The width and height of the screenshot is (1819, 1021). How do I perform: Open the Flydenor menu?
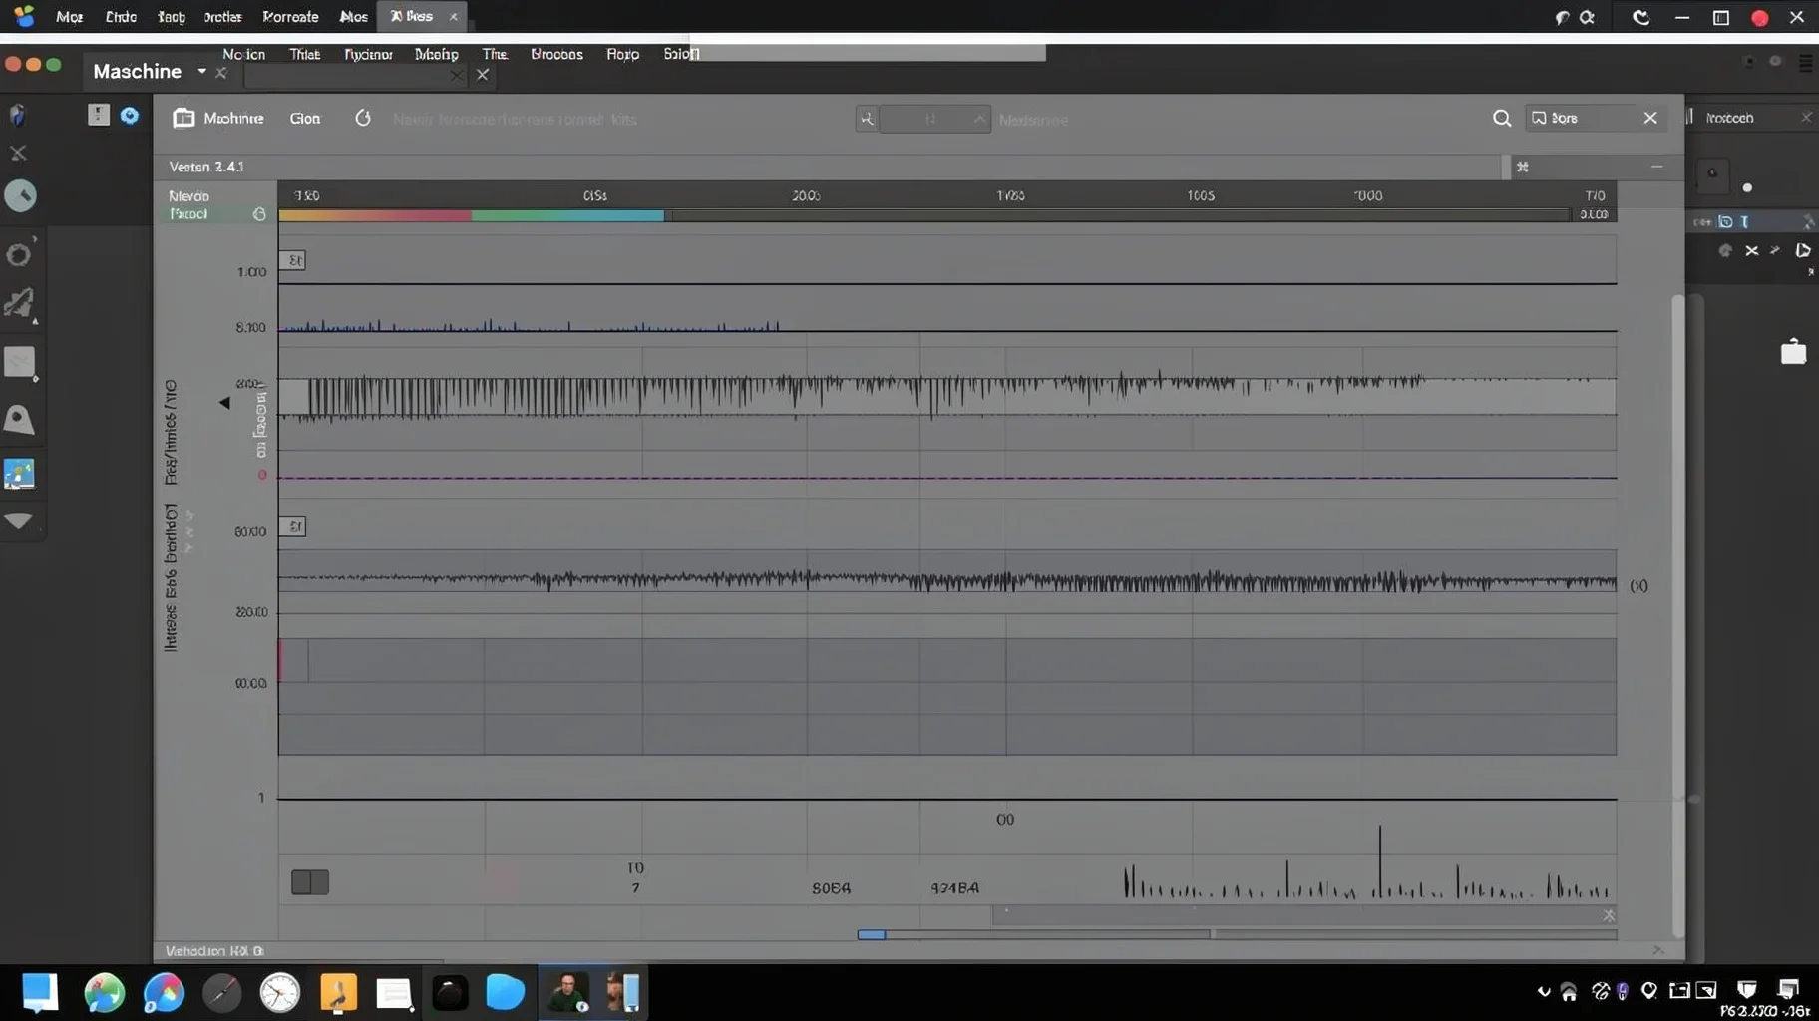[368, 54]
